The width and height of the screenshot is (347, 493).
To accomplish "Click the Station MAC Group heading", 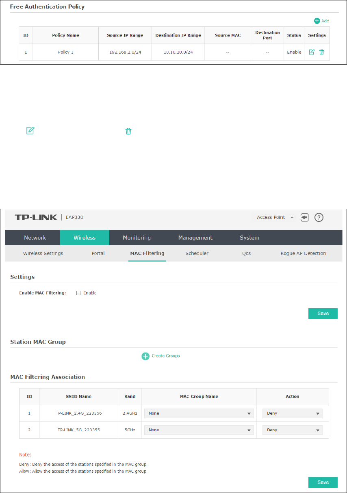I will [38, 342].
